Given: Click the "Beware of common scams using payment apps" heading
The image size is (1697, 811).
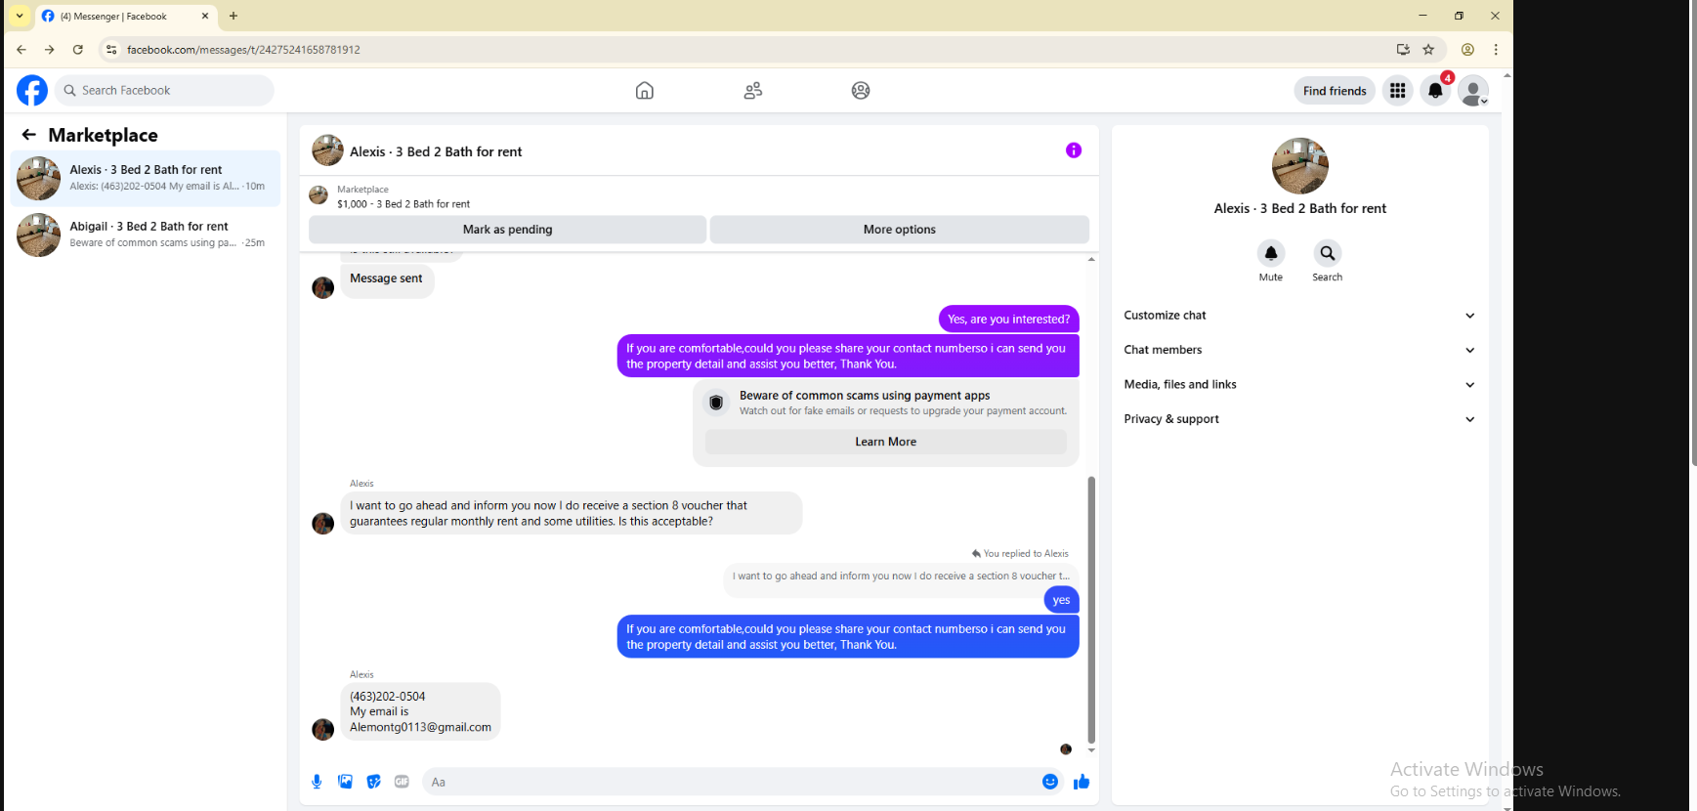Looking at the screenshot, I should coord(865,396).
